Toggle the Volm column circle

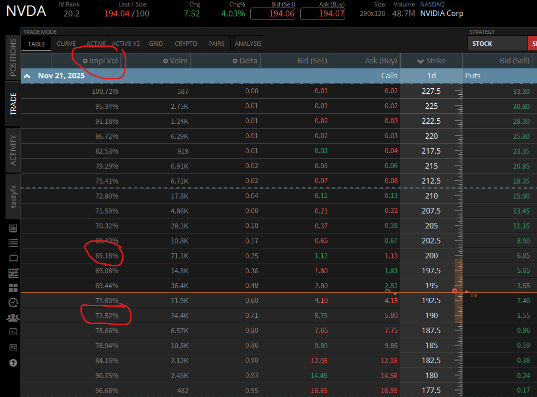tap(165, 61)
